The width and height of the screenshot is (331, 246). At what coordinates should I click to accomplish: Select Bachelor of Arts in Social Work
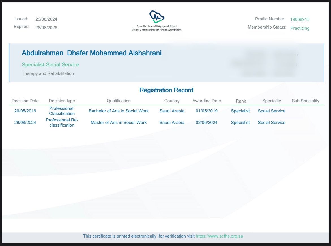(x=119, y=111)
